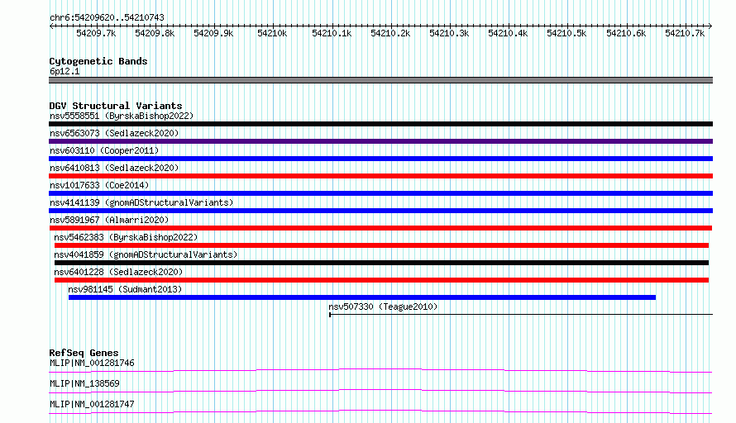Select the gray 6p12.1 cytogenetic band bar

(x=380, y=80)
